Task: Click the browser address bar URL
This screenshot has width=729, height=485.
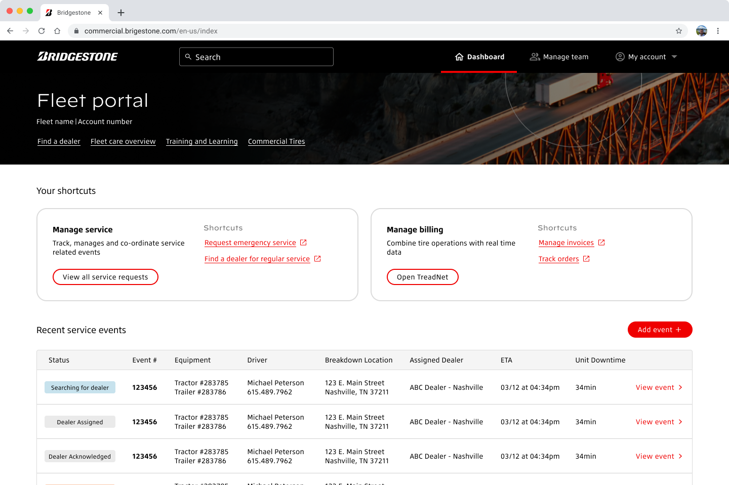Action: tap(151, 31)
